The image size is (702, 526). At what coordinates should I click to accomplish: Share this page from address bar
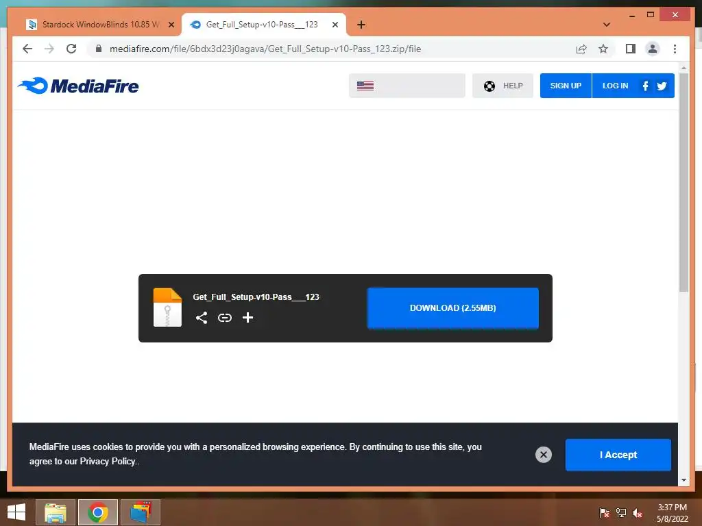pos(581,49)
